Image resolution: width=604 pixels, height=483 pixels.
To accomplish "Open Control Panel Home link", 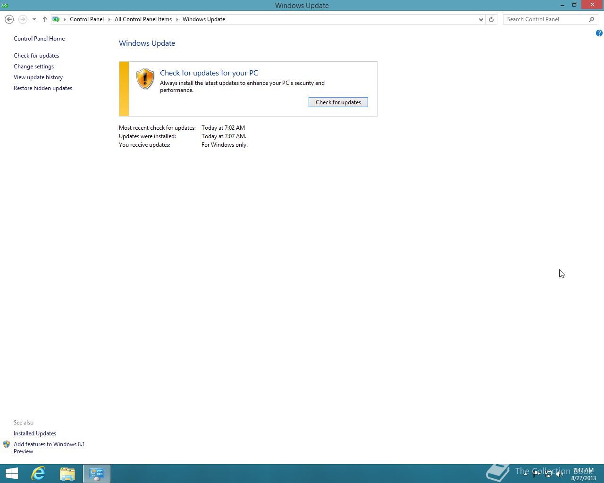I will pos(39,39).
